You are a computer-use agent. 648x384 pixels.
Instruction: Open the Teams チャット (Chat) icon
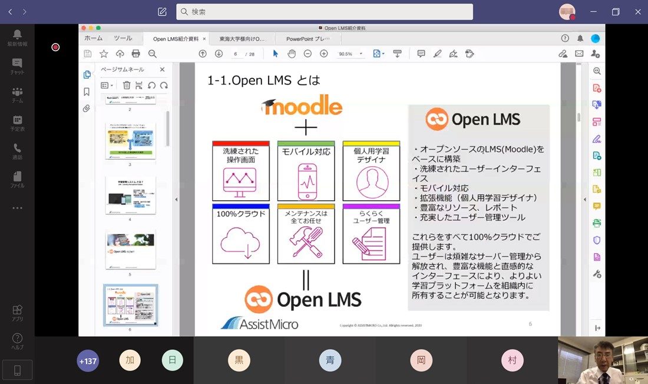coord(17,66)
